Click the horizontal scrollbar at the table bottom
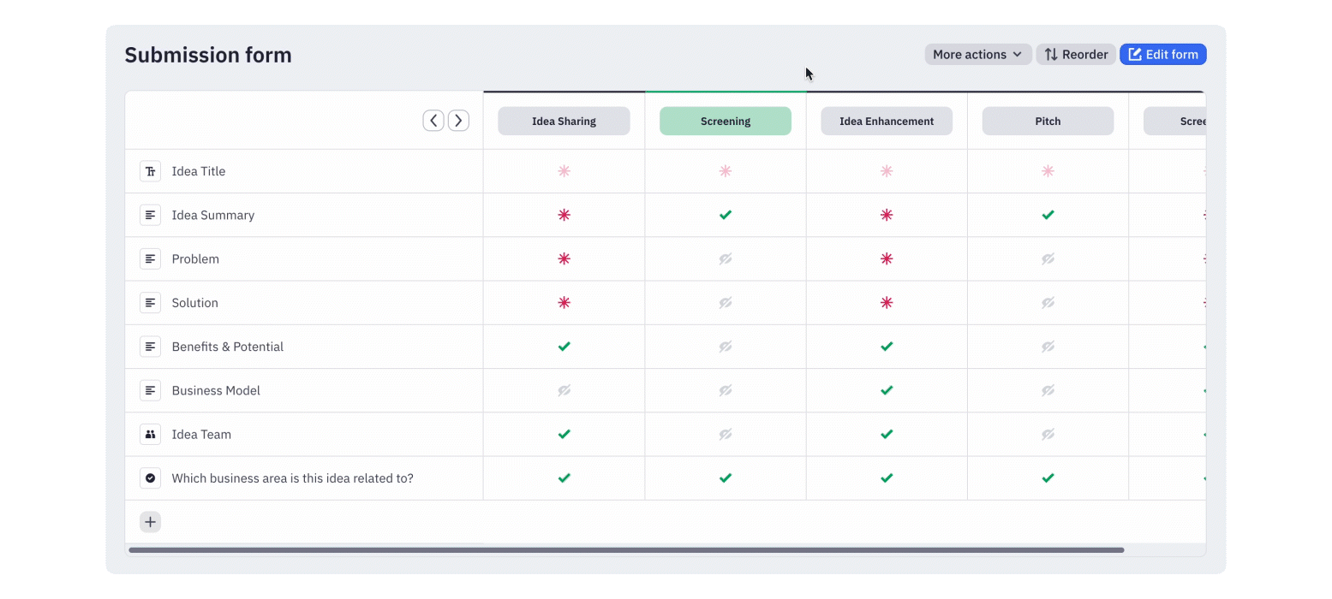 pos(625,550)
